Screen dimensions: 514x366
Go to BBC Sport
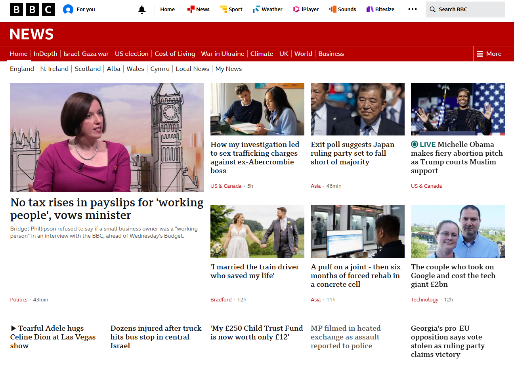click(x=231, y=10)
